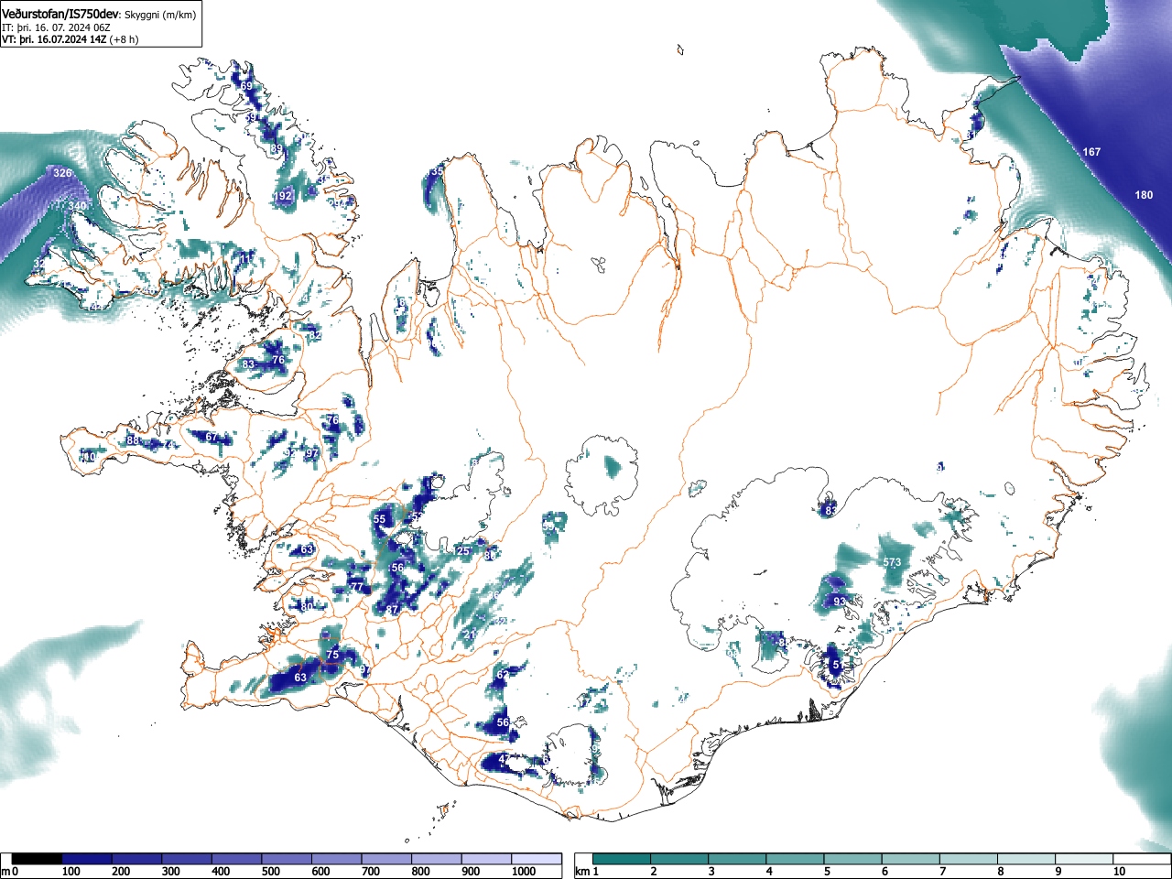Click the '93' visibility value
This screenshot has height=879, width=1172.
pos(839,602)
